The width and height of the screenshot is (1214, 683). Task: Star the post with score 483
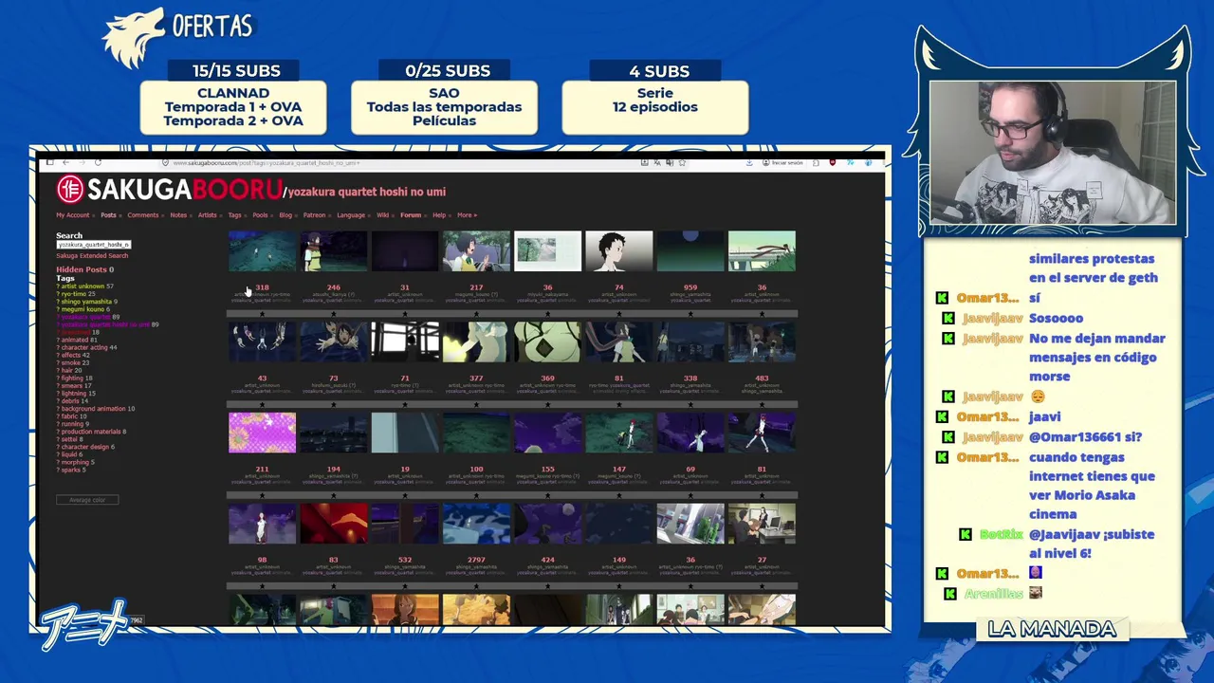762,404
